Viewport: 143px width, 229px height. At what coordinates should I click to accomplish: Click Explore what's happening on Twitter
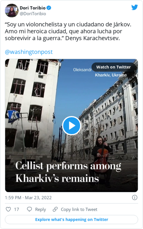(71, 219)
